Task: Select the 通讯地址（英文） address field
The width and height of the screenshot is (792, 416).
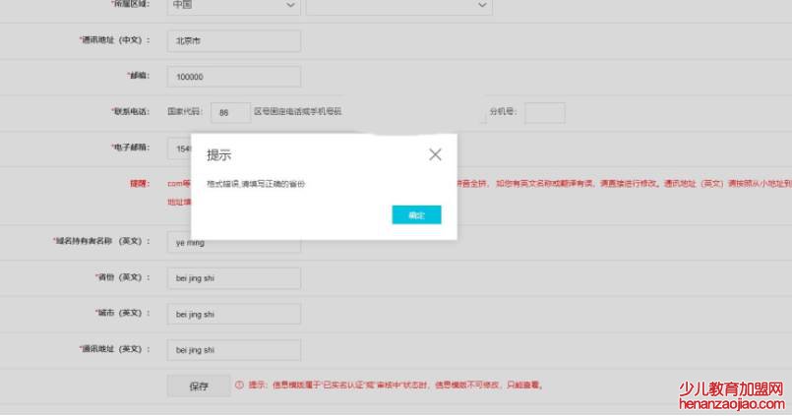Action: pos(234,350)
